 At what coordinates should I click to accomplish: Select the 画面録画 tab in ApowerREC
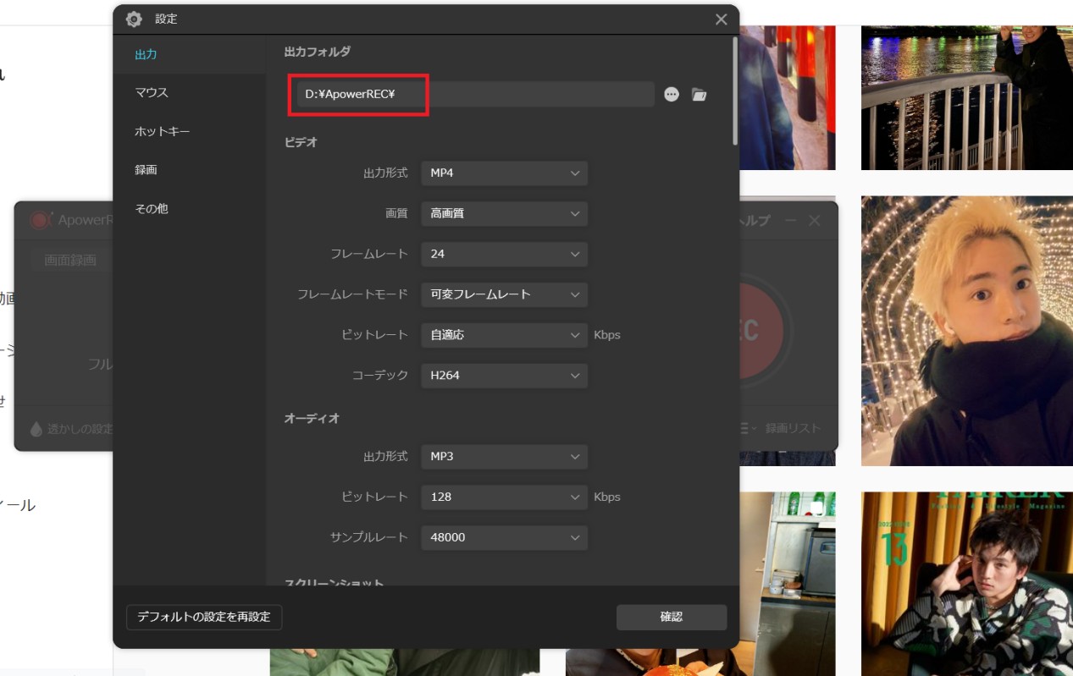71,261
